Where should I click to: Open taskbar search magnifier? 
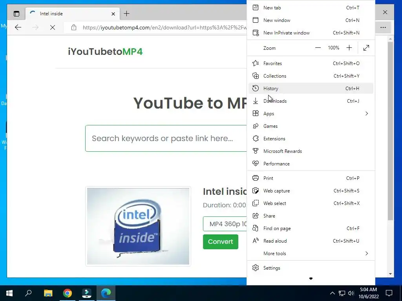28,293
